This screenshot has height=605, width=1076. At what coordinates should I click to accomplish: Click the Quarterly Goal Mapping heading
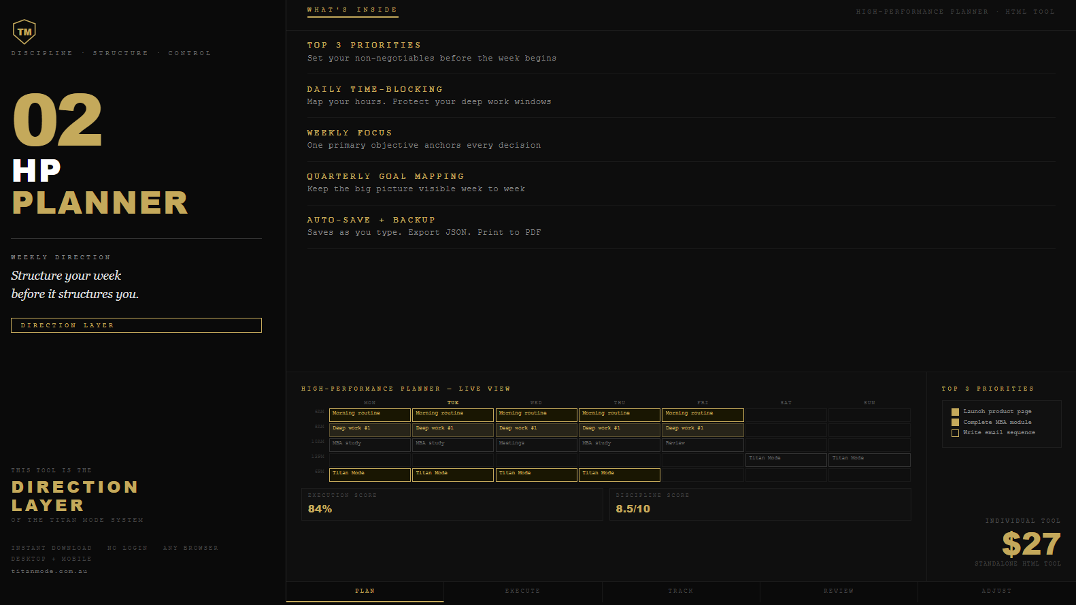click(x=386, y=176)
